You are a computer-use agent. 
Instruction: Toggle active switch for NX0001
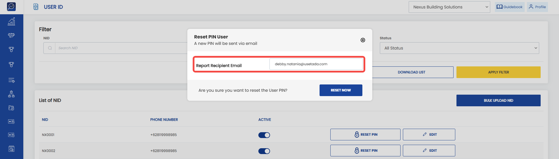[264, 135]
